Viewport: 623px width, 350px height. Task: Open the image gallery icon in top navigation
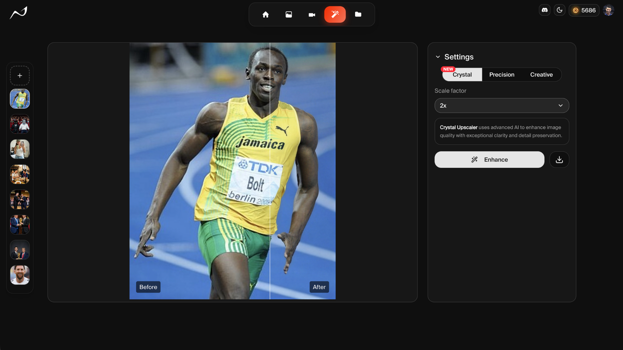(x=289, y=15)
